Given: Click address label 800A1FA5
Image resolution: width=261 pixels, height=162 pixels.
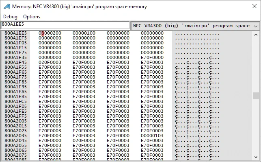Looking at the screenshot, I should [16, 92].
